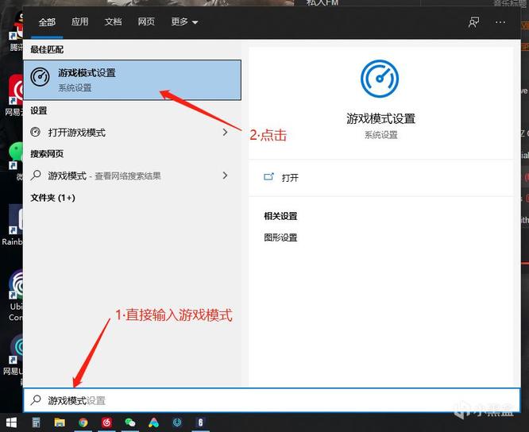The width and height of the screenshot is (529, 432).
Task: Open the related 图形设置 link
Action: coord(281,237)
